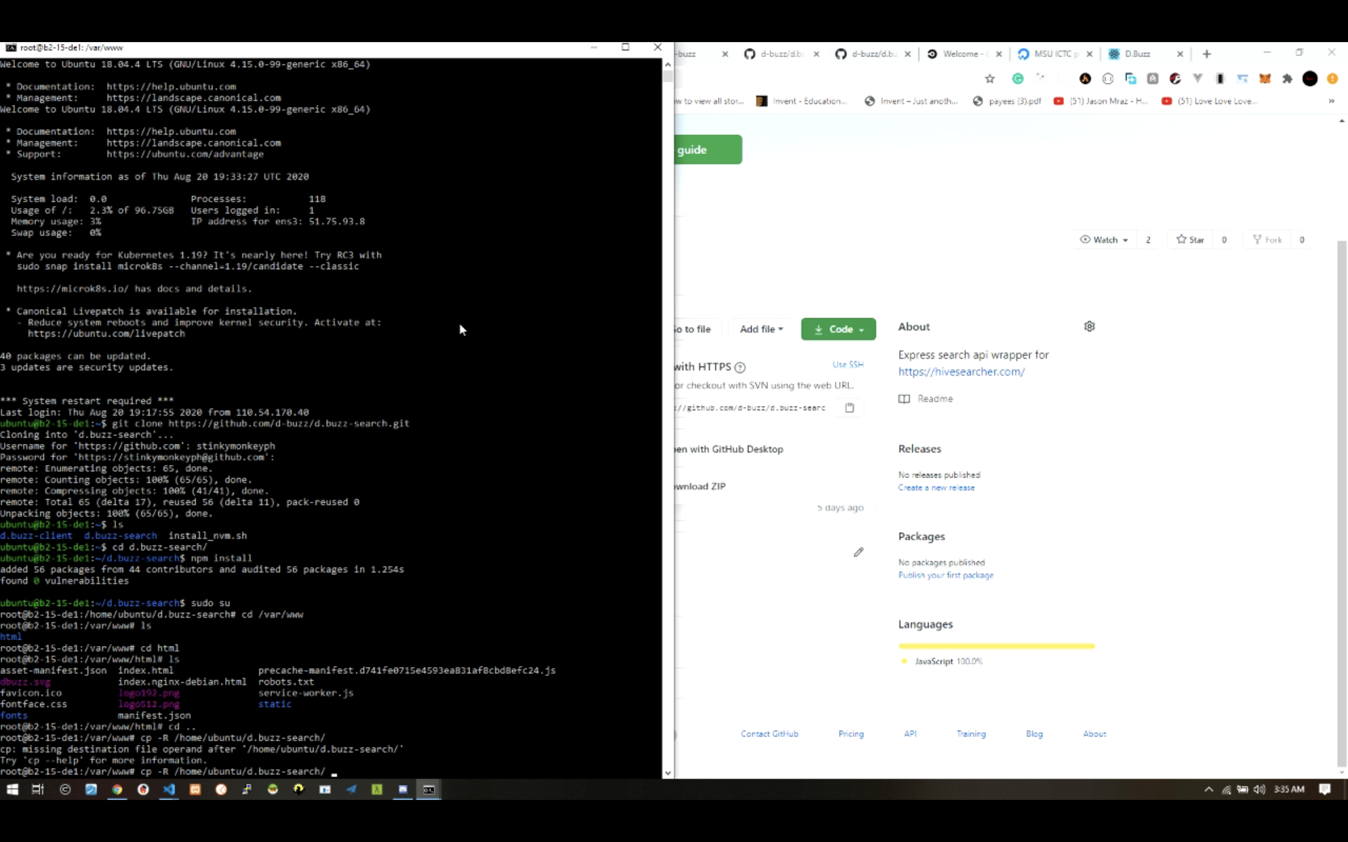Click the JavaScript 100.0% language entry

pyautogui.click(x=942, y=661)
